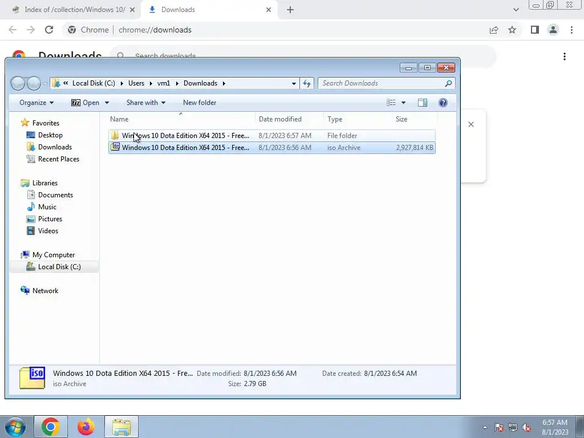The height and width of the screenshot is (438, 584).
Task: Open the Organize menu
Action: (x=36, y=103)
